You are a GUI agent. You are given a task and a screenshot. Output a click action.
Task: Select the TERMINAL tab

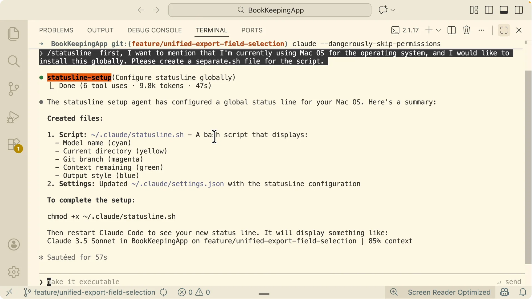[212, 30]
